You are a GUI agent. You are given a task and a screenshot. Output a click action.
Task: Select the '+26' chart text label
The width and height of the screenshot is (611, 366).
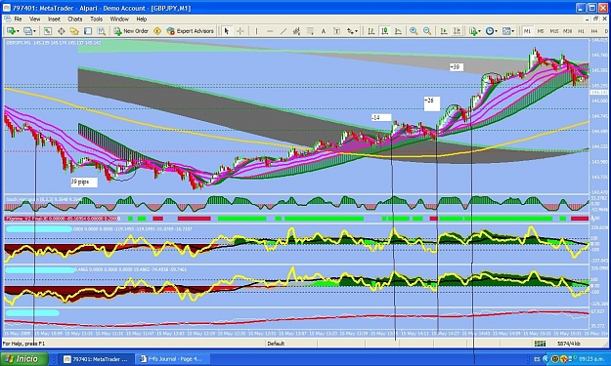coord(432,103)
